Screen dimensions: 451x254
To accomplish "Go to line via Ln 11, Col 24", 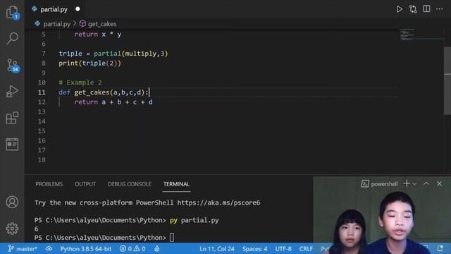I will click(x=217, y=248).
